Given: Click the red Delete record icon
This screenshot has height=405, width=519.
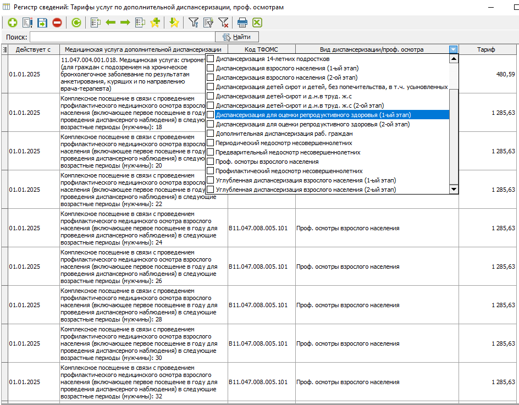Looking at the screenshot, I should coord(57,23).
